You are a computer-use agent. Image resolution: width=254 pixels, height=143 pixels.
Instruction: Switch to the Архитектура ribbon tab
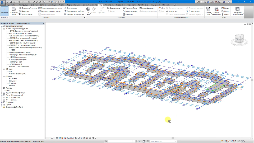12,5
